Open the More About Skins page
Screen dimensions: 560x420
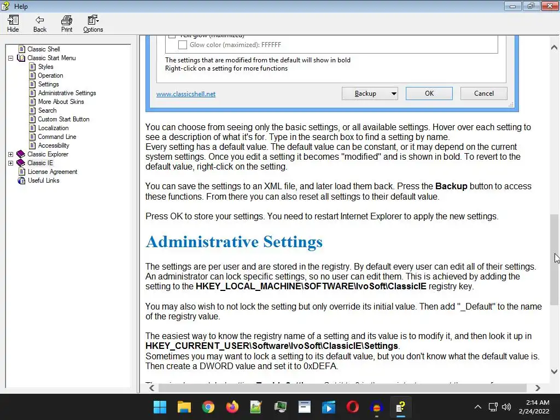tap(61, 102)
